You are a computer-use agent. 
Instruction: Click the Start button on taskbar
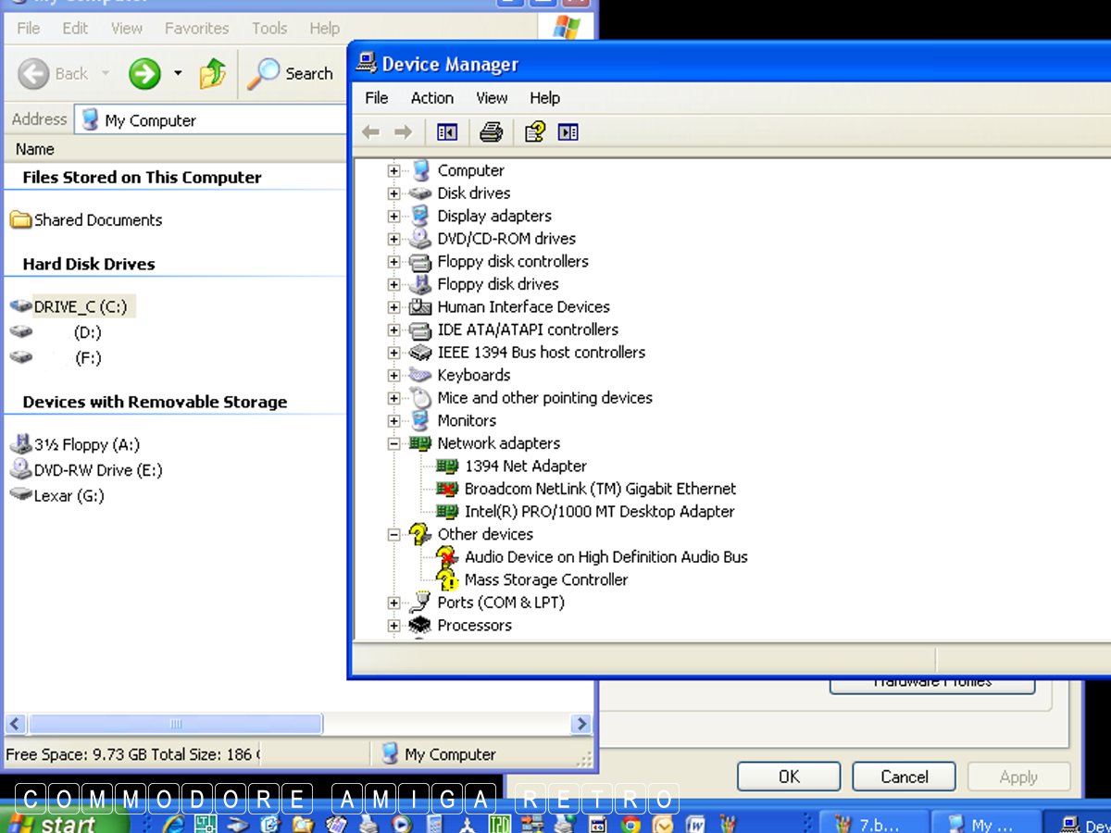(x=65, y=822)
